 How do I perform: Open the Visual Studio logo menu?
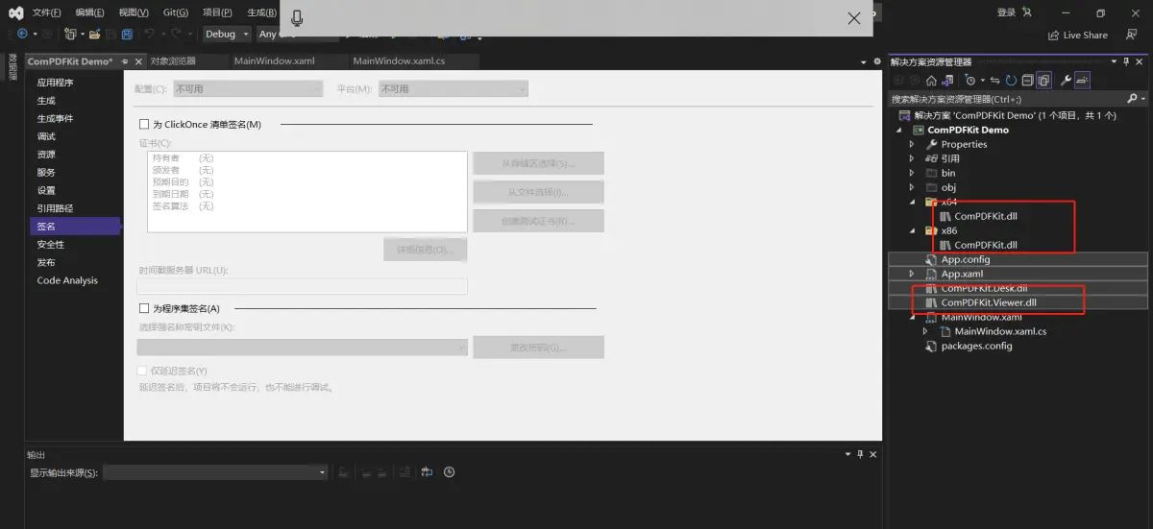15,12
